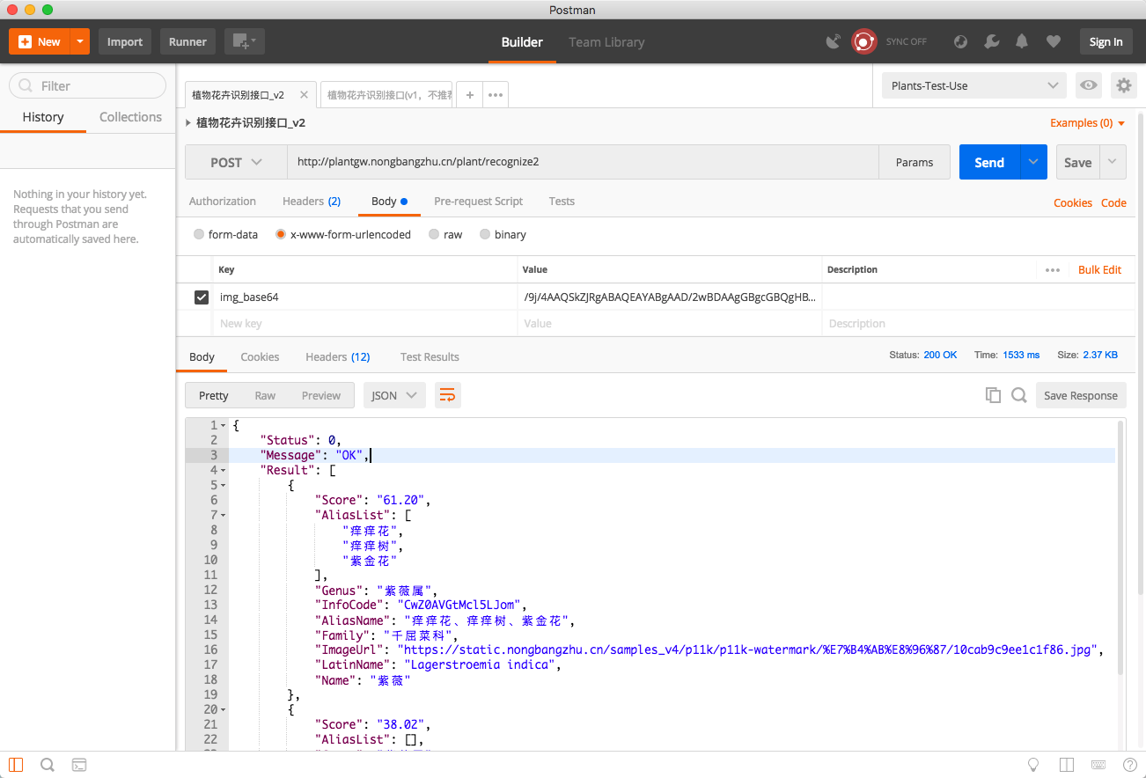Click the red sync status icon
Image resolution: width=1146 pixels, height=778 pixels.
(x=864, y=41)
